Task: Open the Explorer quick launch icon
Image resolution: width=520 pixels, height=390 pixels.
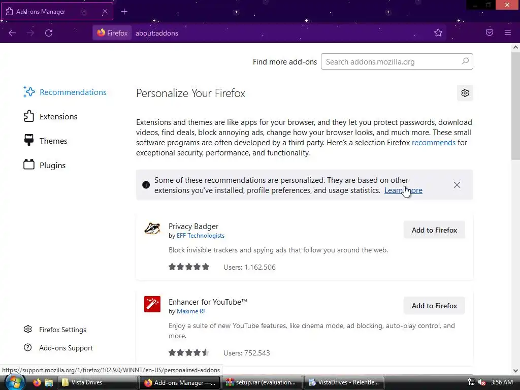Action: point(49,383)
